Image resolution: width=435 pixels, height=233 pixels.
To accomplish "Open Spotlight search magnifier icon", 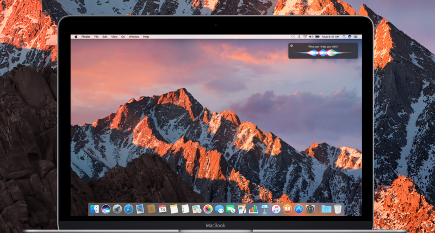I will (x=344, y=36).
